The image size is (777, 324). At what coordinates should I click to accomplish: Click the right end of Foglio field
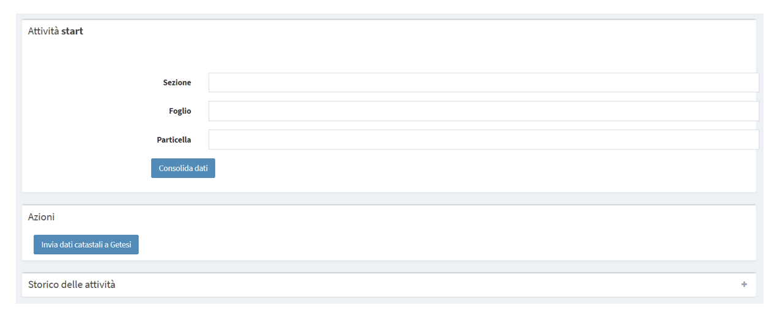pos(749,111)
